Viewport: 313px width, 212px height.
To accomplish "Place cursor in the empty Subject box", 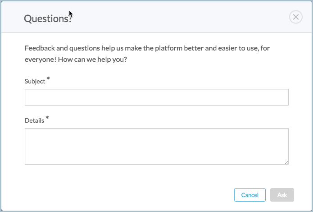I will click(x=157, y=97).
